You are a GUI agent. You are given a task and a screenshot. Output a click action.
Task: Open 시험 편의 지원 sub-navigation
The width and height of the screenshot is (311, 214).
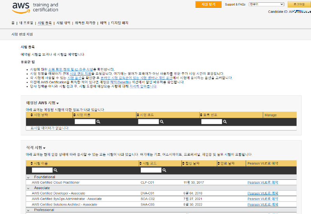(x=22, y=34)
